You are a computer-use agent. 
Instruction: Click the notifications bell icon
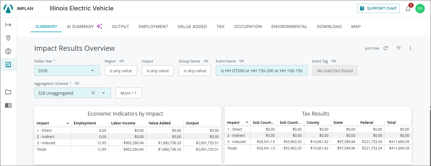point(408,9)
